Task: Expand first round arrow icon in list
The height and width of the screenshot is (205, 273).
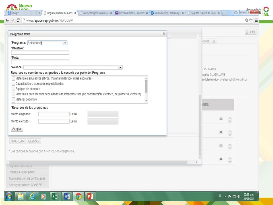Action: click(x=230, y=120)
